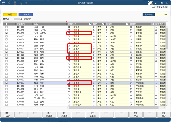Open the AI cloud assistant icon
The image size is (171, 122).
150,3
